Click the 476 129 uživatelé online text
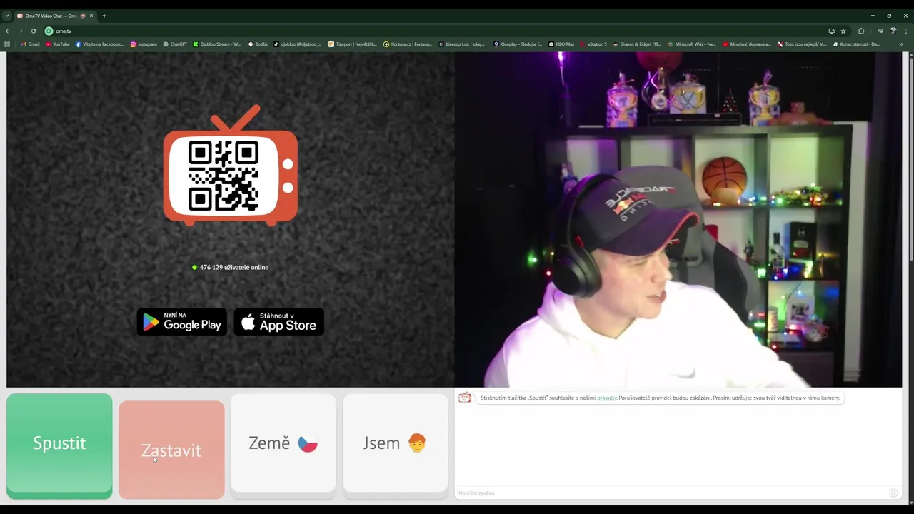The image size is (914, 514). tap(234, 267)
